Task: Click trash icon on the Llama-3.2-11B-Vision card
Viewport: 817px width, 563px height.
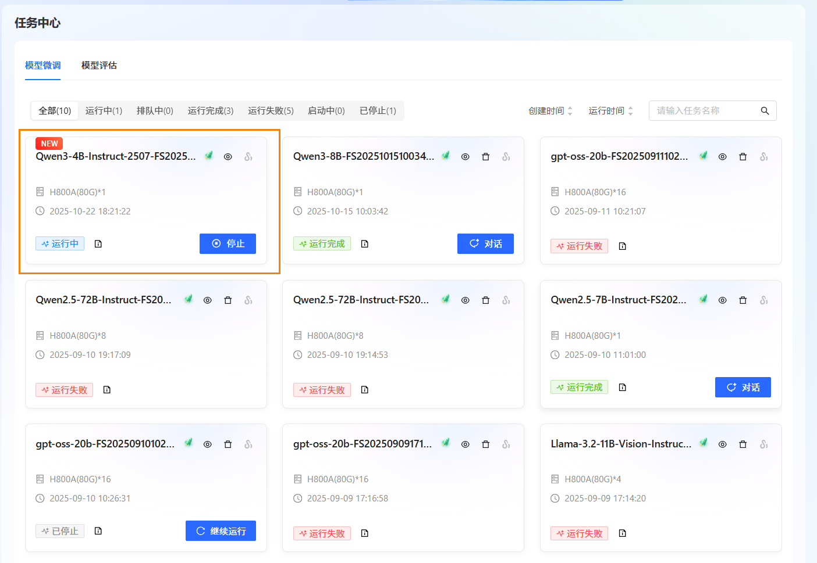Action: [x=743, y=444]
